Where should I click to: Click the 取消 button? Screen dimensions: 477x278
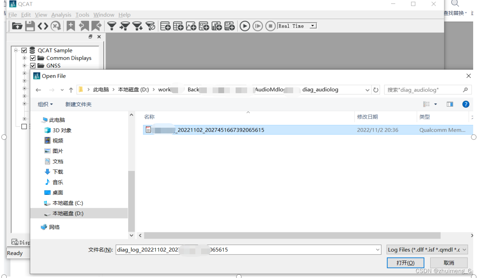pyautogui.click(x=449, y=263)
